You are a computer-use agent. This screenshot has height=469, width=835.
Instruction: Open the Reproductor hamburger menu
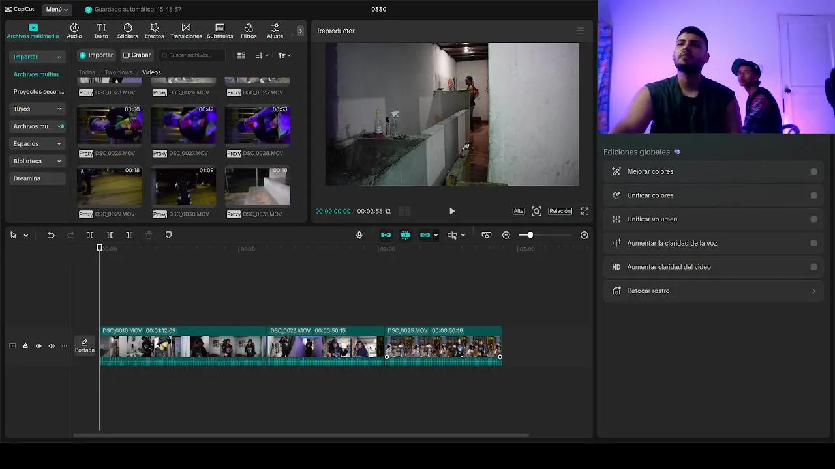coord(581,31)
